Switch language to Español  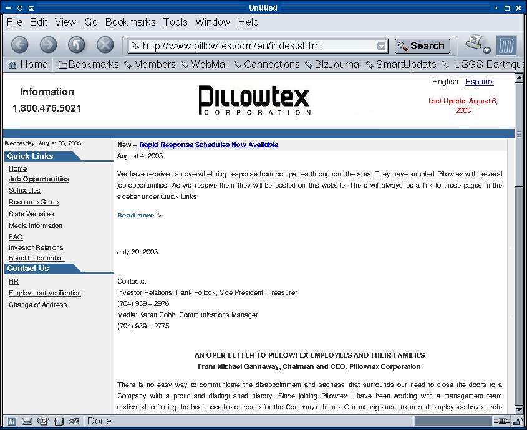coord(480,82)
